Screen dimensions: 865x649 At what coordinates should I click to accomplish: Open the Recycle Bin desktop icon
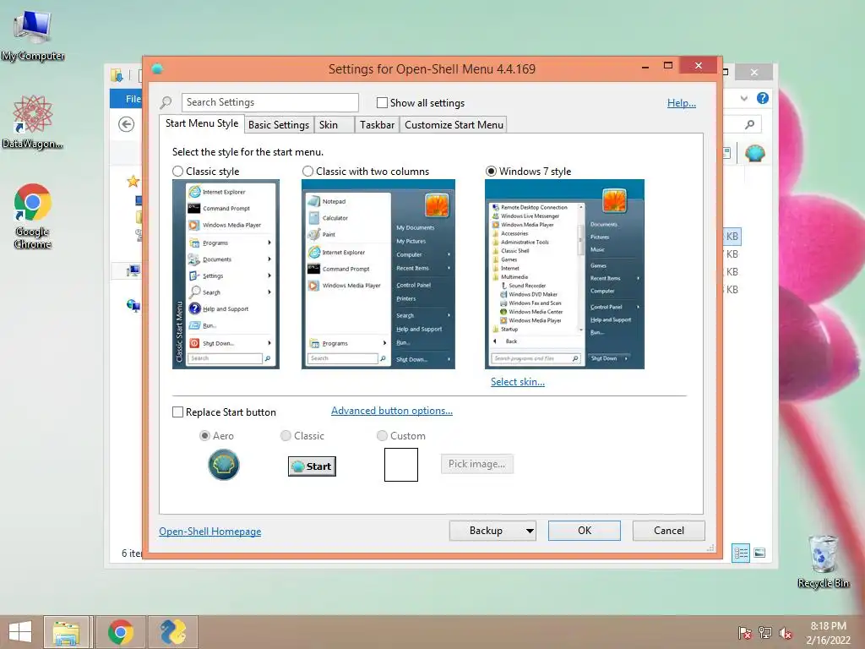click(823, 561)
